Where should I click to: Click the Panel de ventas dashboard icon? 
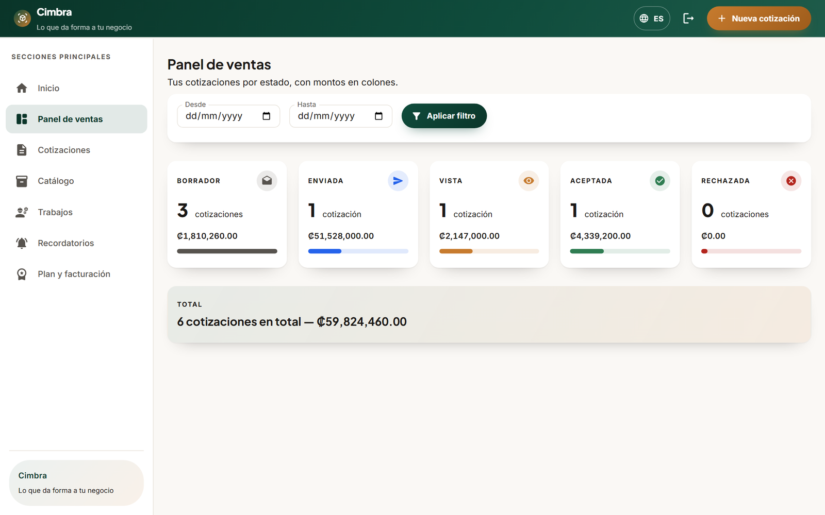(22, 119)
